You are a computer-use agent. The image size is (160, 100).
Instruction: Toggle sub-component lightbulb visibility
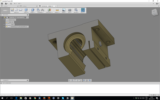pos(6,27)
